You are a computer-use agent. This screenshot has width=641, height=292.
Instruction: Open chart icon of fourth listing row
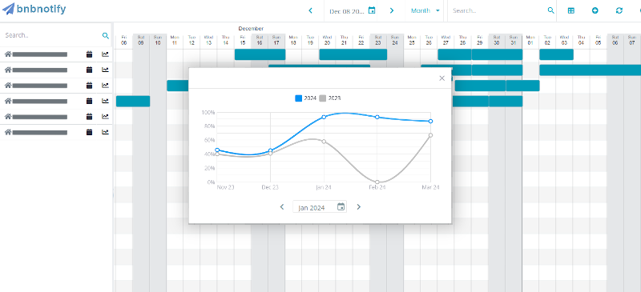tap(106, 101)
